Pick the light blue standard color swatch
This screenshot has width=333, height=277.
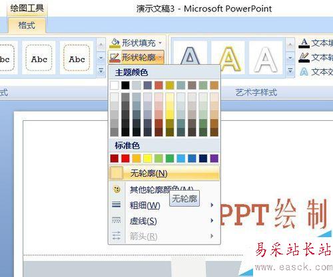pos(181,158)
